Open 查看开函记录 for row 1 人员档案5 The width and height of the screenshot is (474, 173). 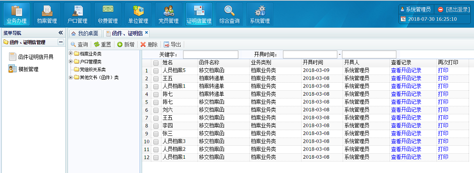(x=406, y=71)
